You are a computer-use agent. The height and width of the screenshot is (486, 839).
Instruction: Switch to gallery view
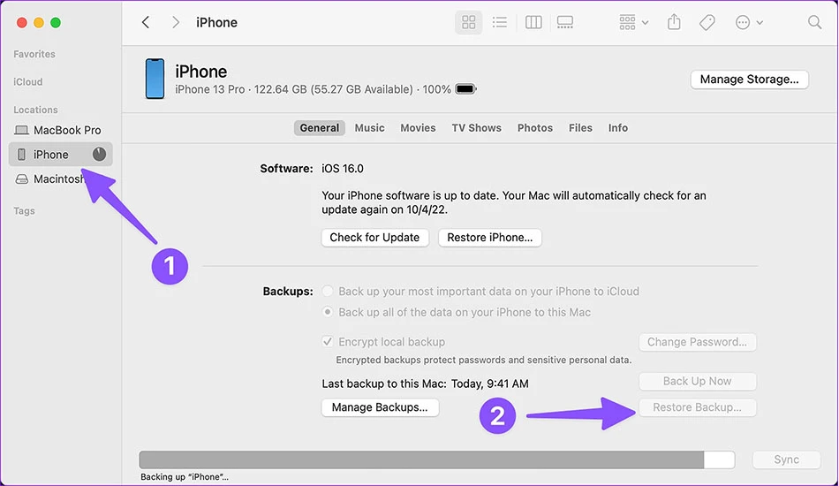coord(565,22)
